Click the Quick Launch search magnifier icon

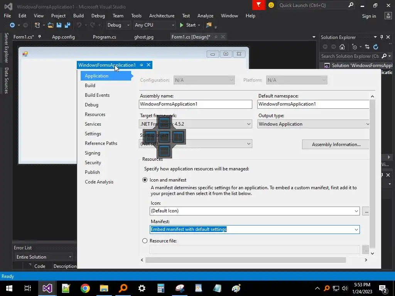(351, 5)
